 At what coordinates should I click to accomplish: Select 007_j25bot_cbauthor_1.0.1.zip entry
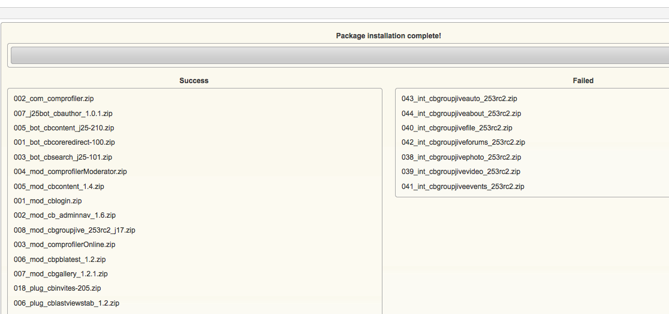click(x=63, y=114)
